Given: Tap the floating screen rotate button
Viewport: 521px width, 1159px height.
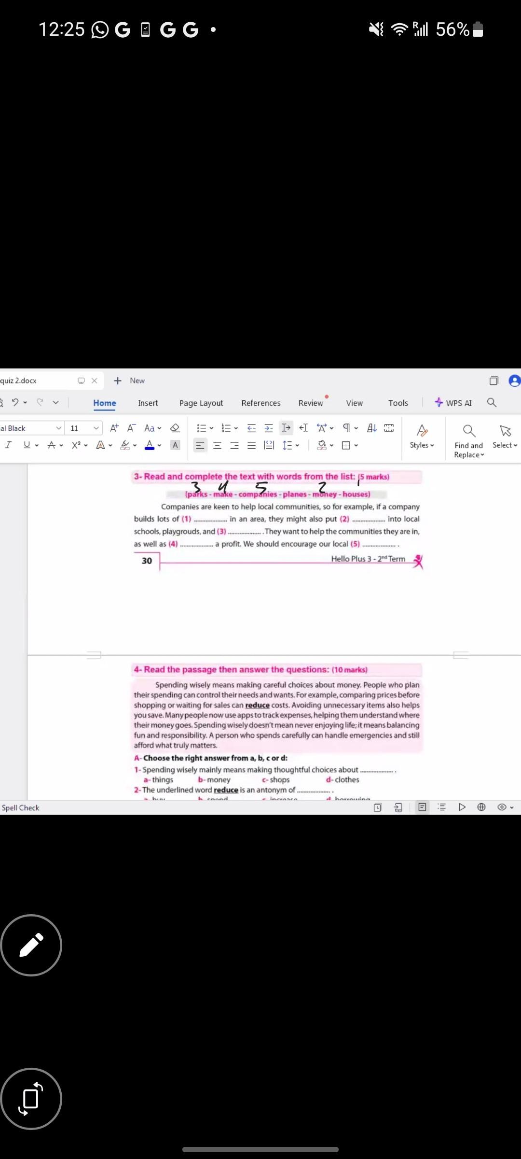Looking at the screenshot, I should [x=31, y=1099].
